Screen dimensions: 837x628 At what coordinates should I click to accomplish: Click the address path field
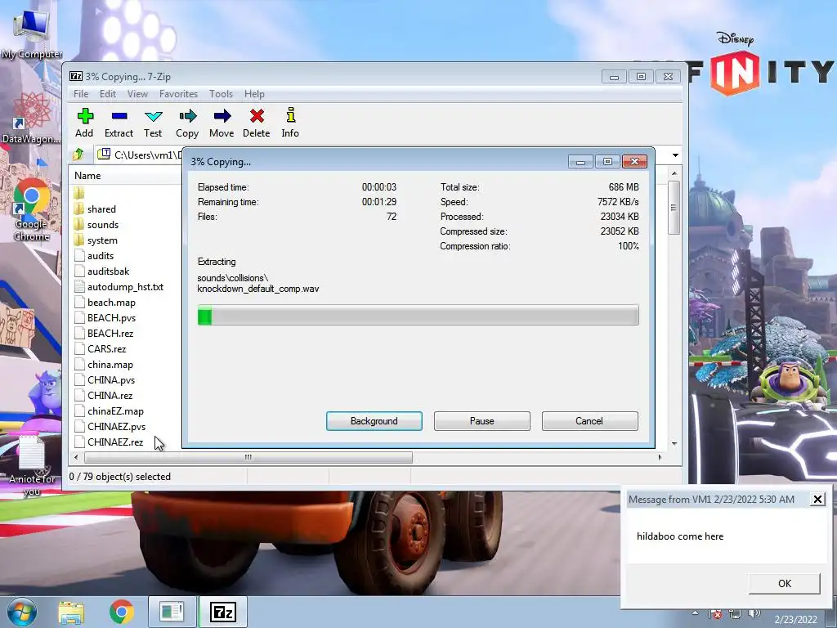[140, 155]
